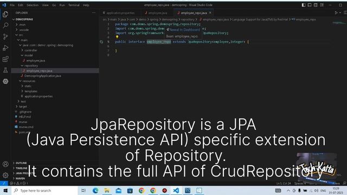The width and height of the screenshot is (347, 195).
Task: Switch to Visual Studio Code taskbar icon
Action: pyautogui.click(x=176, y=190)
